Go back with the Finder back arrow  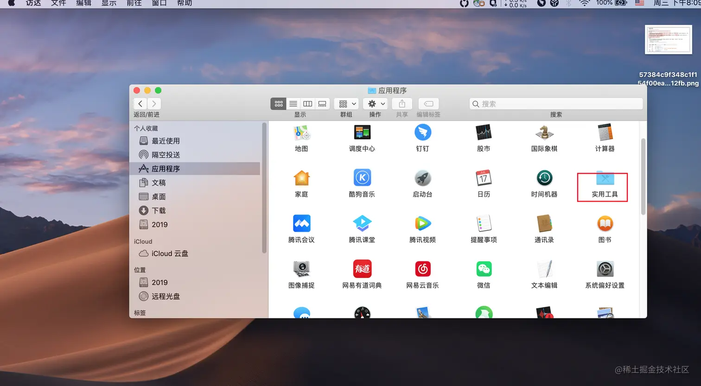click(140, 104)
